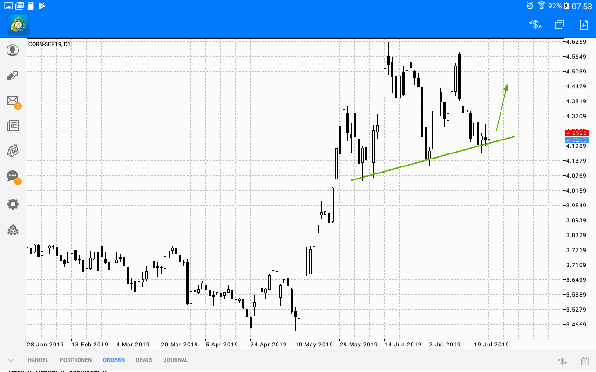Collapse the trade panel via chevron
Screen dimensions: 596x372
click(10, 360)
